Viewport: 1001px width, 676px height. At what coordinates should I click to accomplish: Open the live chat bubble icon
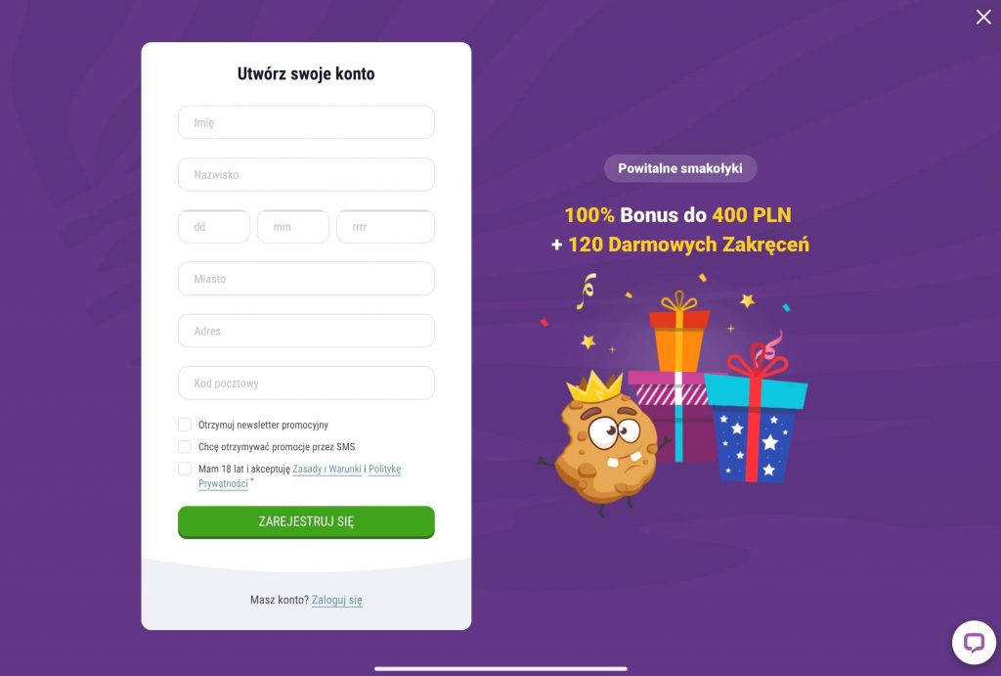tap(974, 642)
